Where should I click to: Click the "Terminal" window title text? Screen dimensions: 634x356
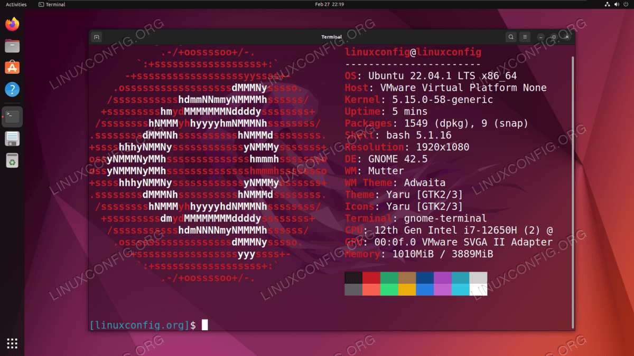tap(331, 37)
